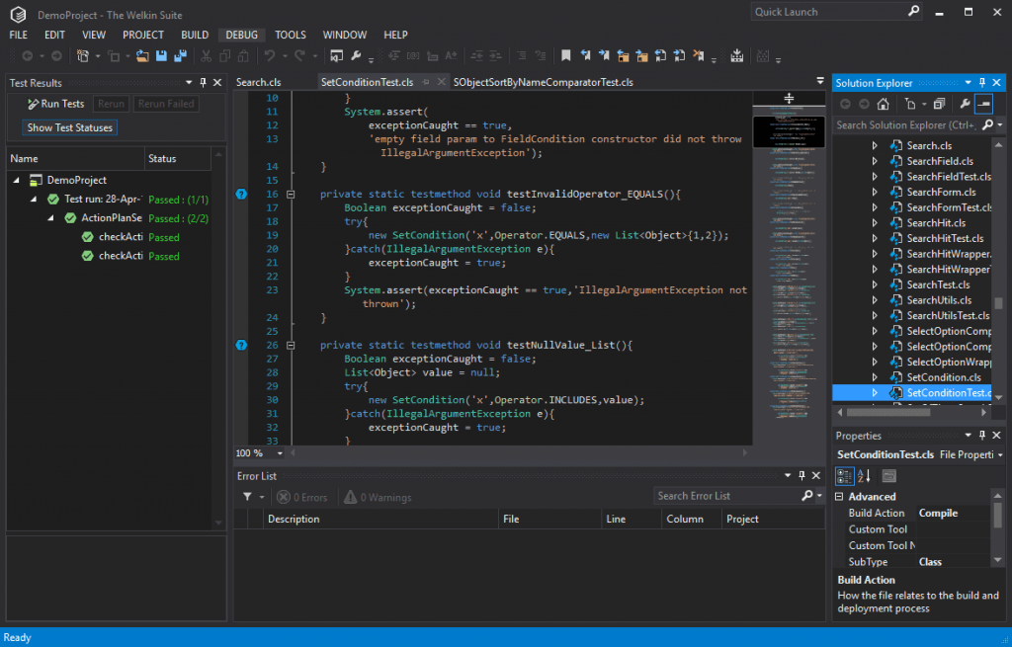Collapse the Advanced properties category
The height and width of the screenshot is (647, 1012).
pyautogui.click(x=839, y=496)
